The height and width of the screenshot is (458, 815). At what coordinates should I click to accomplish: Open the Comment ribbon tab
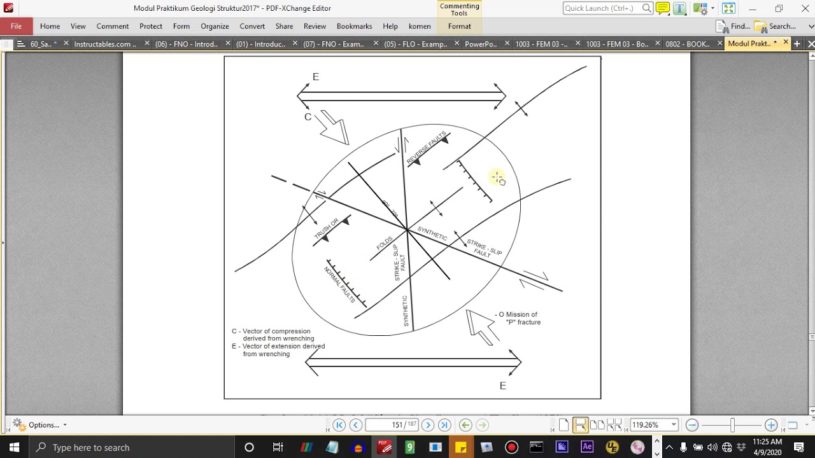tap(113, 26)
